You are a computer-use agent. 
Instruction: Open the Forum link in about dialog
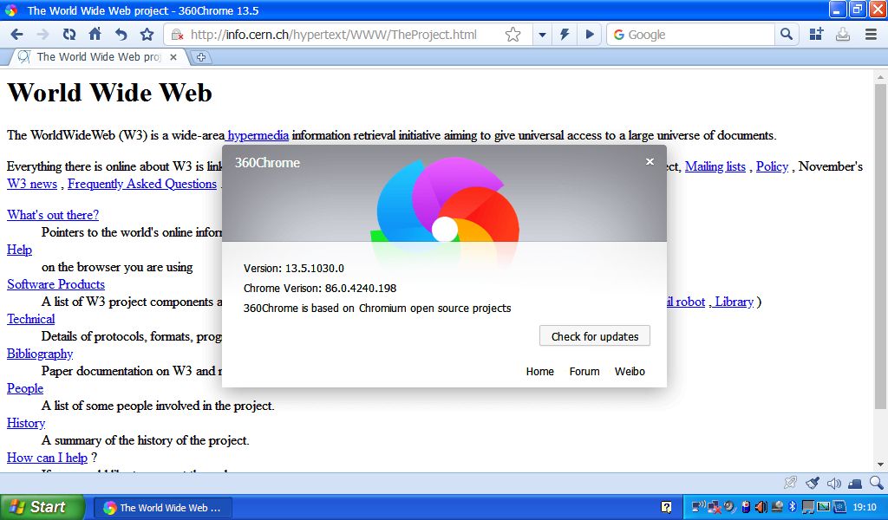(584, 371)
